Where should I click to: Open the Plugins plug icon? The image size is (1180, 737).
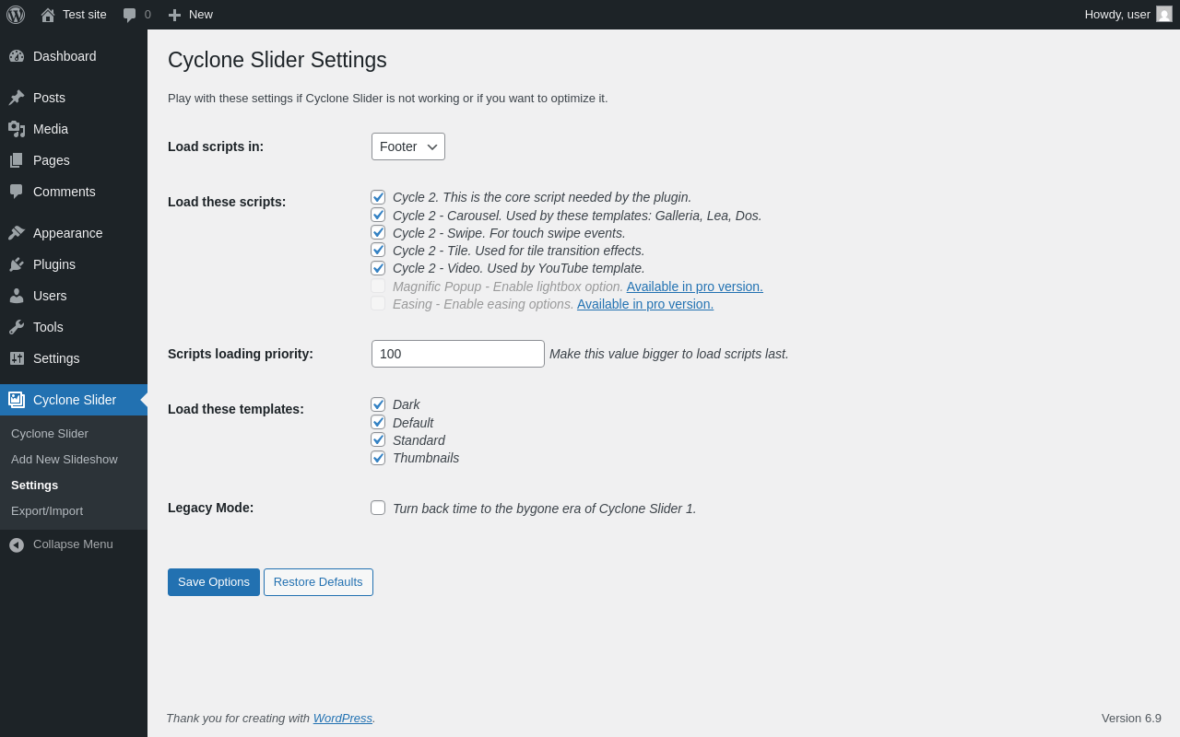17,264
